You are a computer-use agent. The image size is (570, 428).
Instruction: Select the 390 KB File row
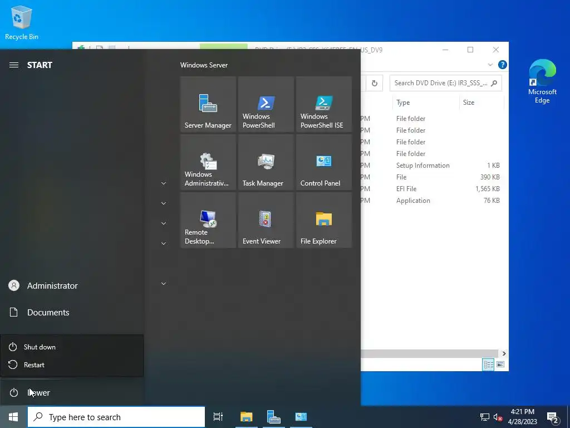433,177
